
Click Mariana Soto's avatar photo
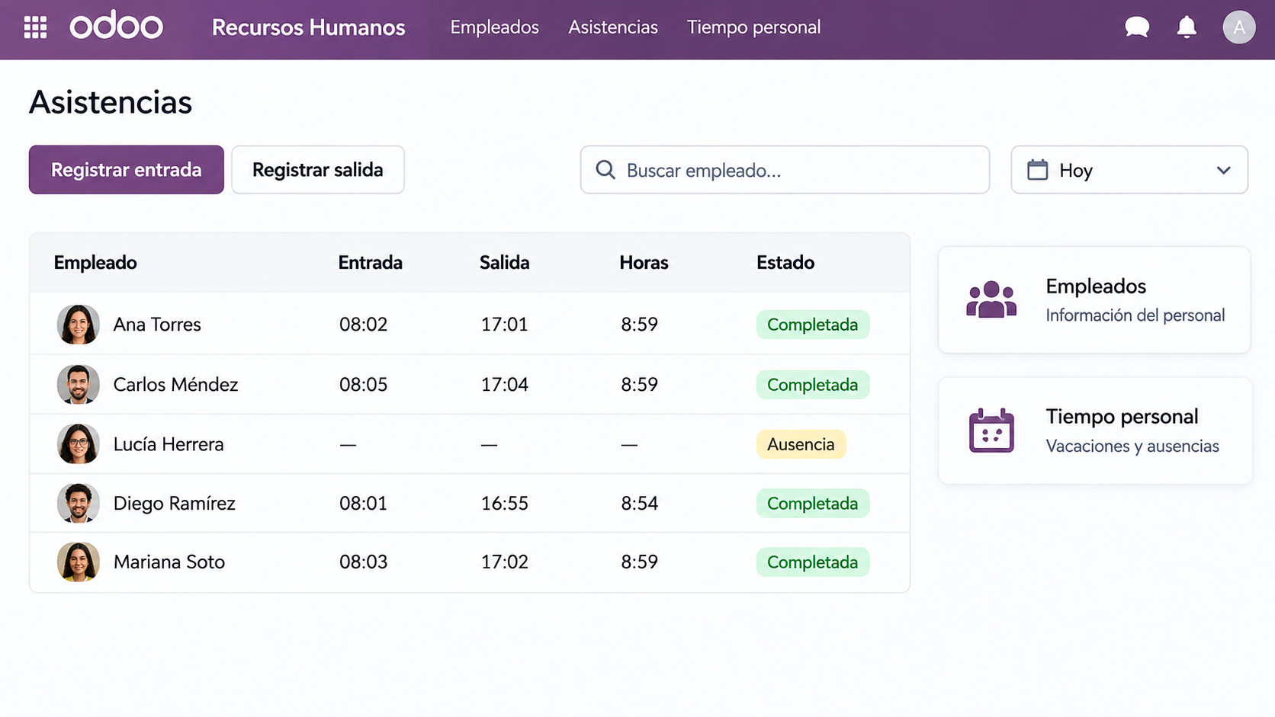point(78,562)
